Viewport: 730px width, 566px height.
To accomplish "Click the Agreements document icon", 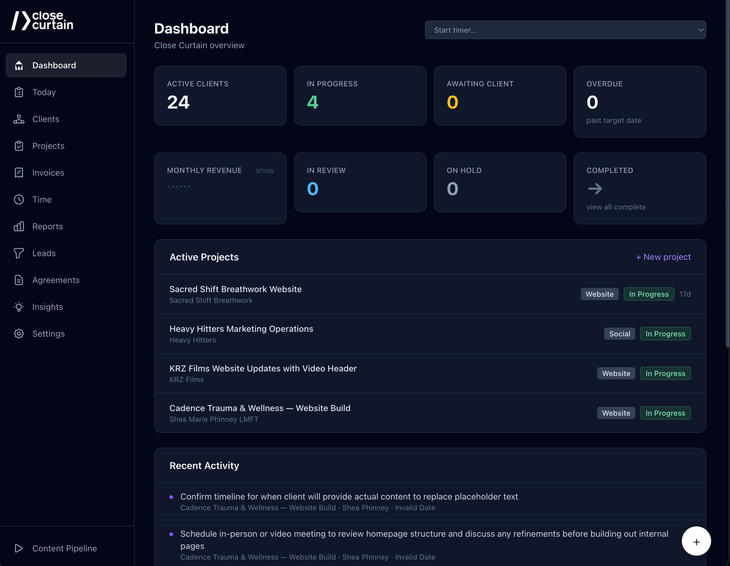I will (x=19, y=280).
